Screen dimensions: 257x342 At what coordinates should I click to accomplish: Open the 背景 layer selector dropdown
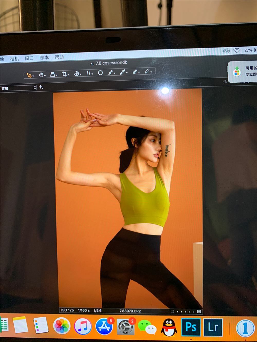point(18,88)
